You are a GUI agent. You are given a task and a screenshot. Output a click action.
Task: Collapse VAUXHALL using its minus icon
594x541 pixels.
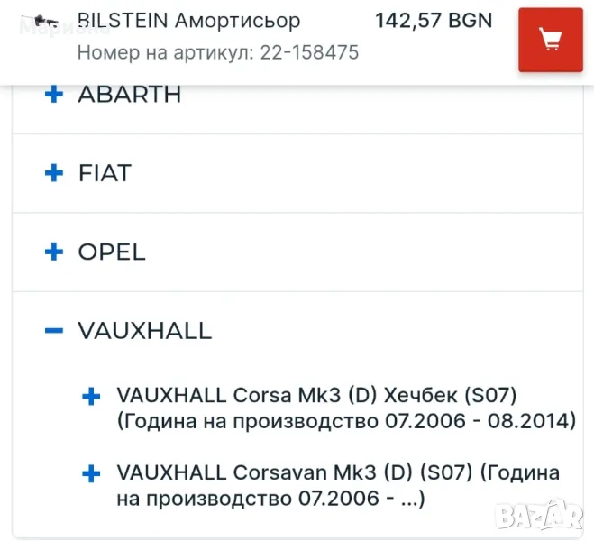[54, 331]
